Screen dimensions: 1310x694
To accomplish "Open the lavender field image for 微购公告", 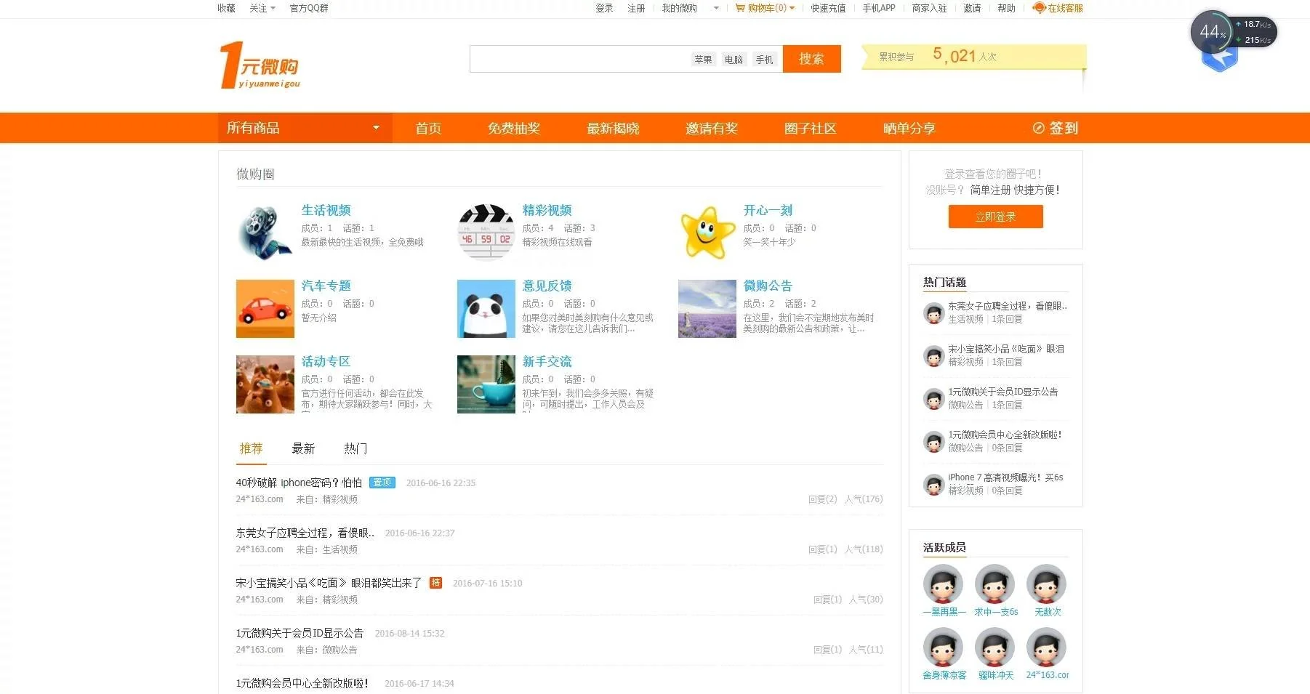I will (x=707, y=308).
